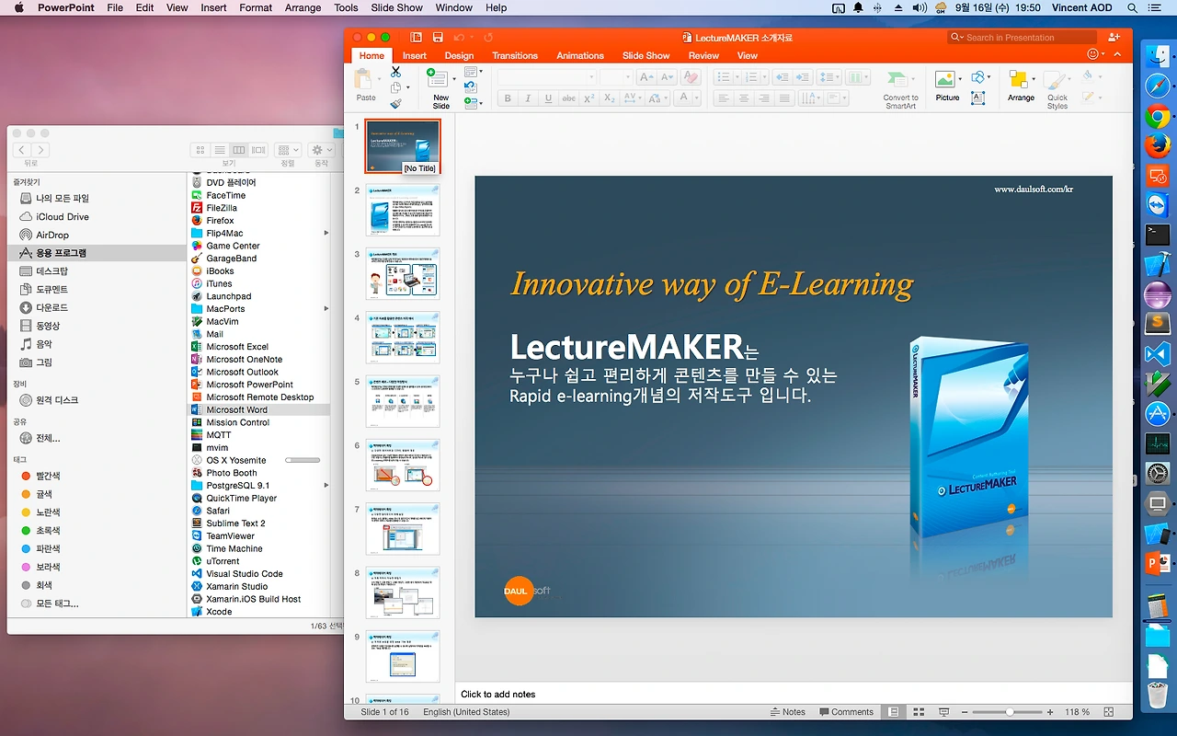This screenshot has height=736, width=1177.
Task: Switch to Slide Sorter view in status bar
Action: pos(918,712)
